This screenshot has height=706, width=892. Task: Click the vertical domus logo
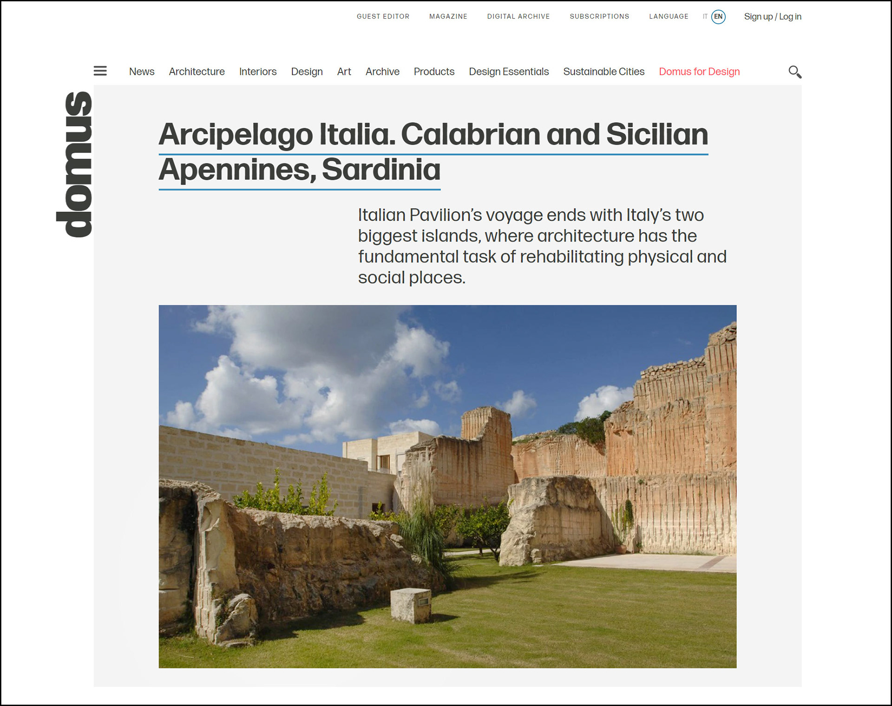click(74, 164)
